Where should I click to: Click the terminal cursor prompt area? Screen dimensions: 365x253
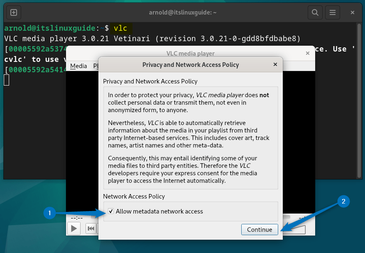point(6,80)
